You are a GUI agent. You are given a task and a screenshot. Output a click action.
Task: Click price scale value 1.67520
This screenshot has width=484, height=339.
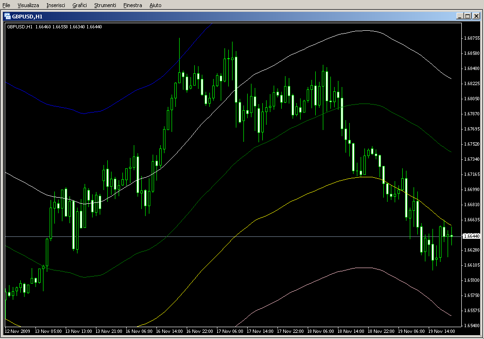tap(472, 144)
